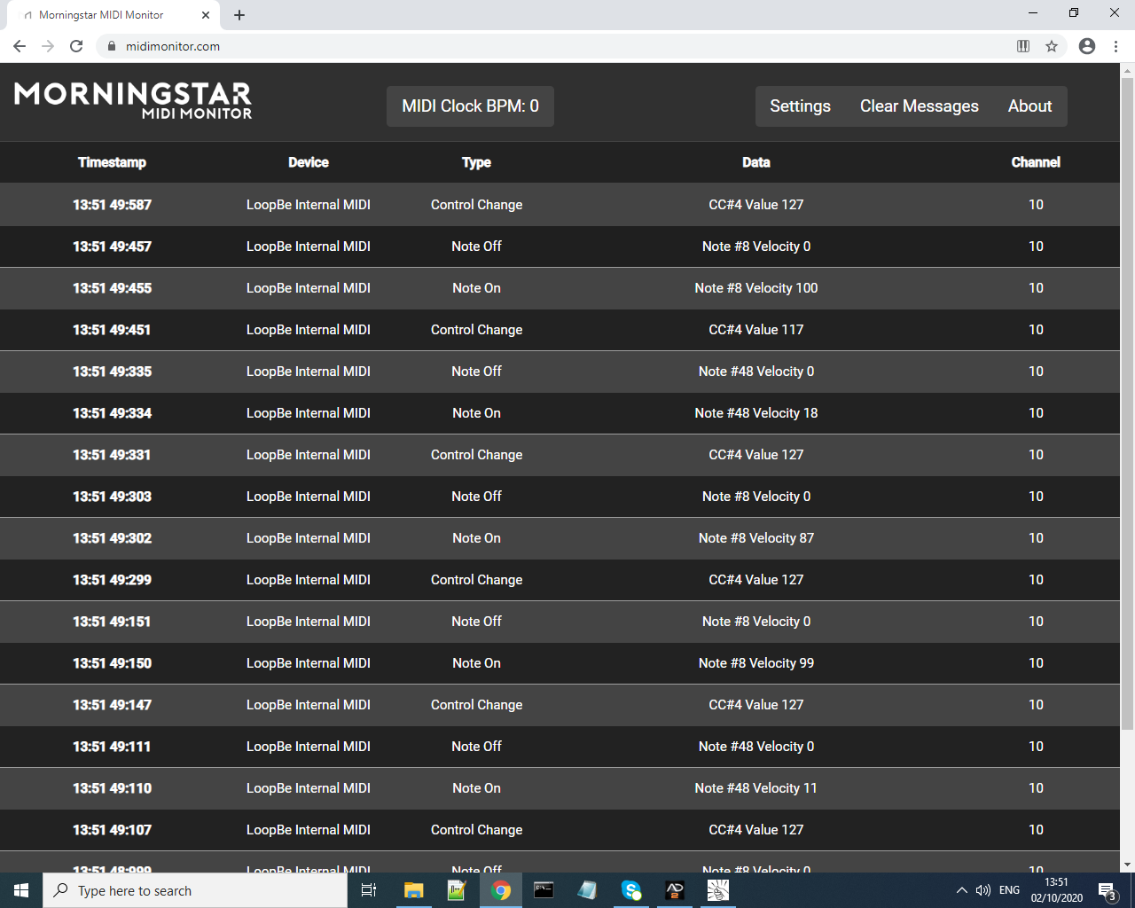Click the page scrollbar up arrow
Image resolution: width=1135 pixels, height=908 pixels.
click(x=1127, y=70)
